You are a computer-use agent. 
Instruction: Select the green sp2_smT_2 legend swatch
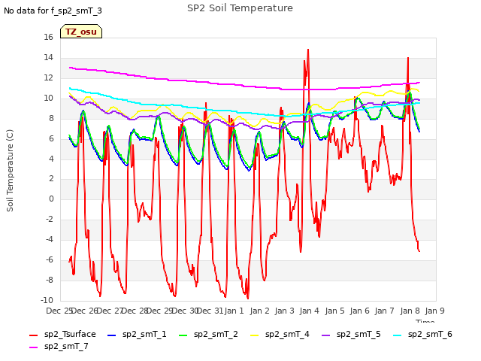pos(183,335)
